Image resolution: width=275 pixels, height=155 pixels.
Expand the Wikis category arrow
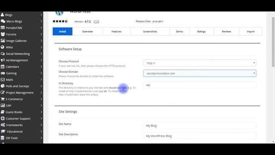[41, 47]
